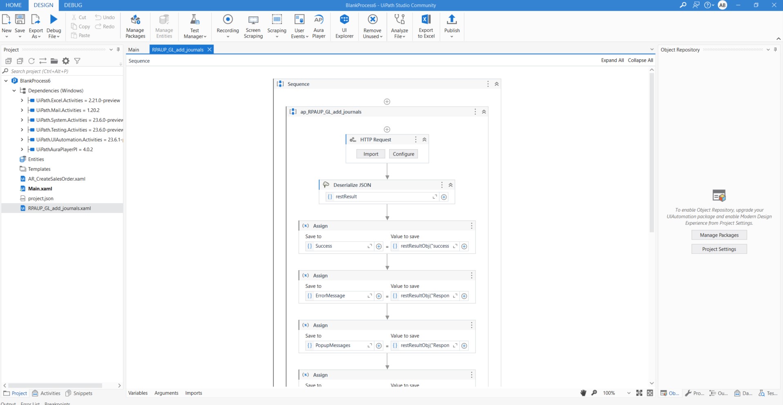Pin the Object Repository panel
The width and height of the screenshot is (783, 405).
pos(775,49)
